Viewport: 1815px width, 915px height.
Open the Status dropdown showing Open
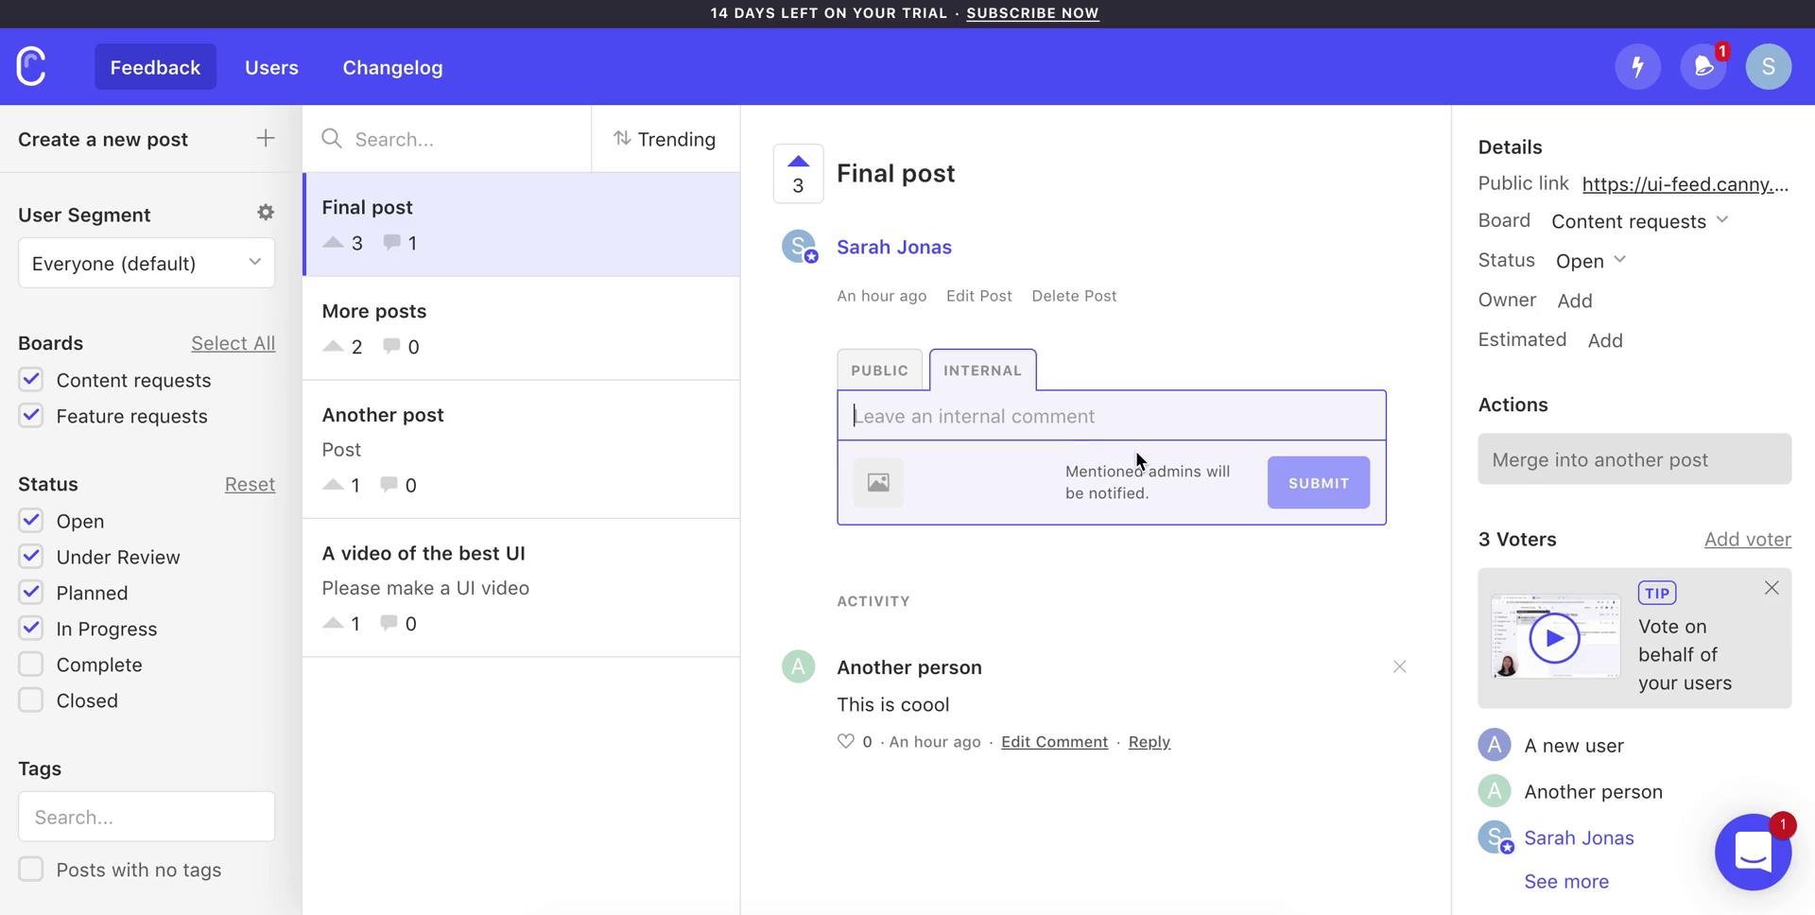tap(1590, 260)
